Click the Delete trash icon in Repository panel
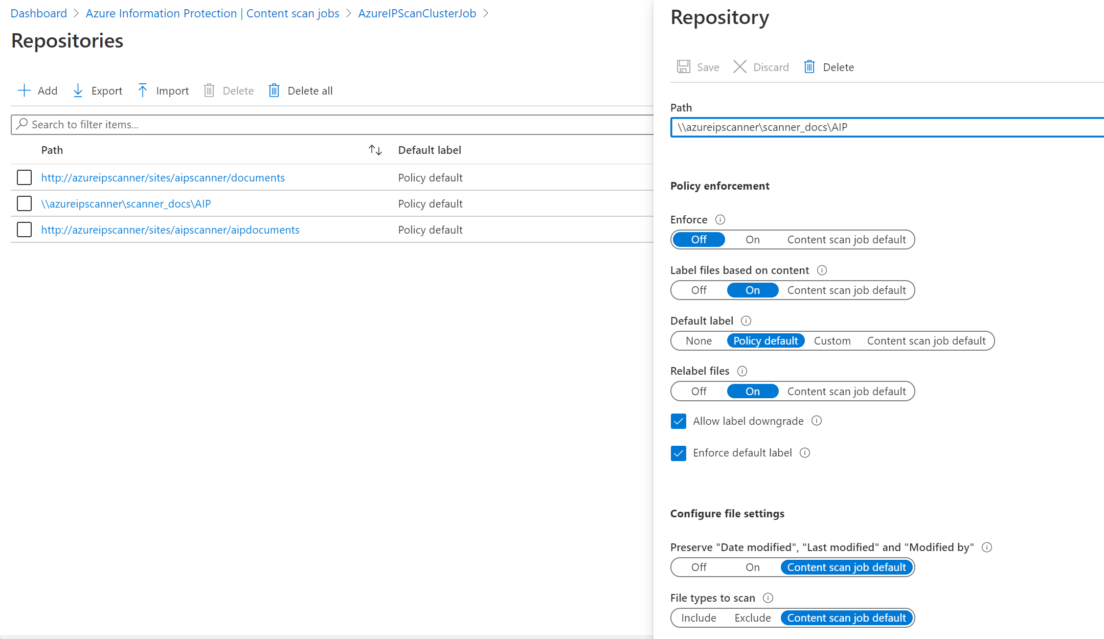Image resolution: width=1104 pixels, height=639 pixels. point(809,67)
